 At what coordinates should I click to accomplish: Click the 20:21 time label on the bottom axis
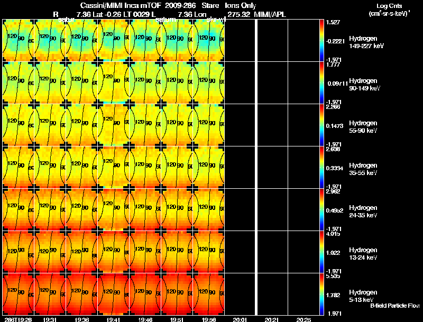click(x=272, y=319)
